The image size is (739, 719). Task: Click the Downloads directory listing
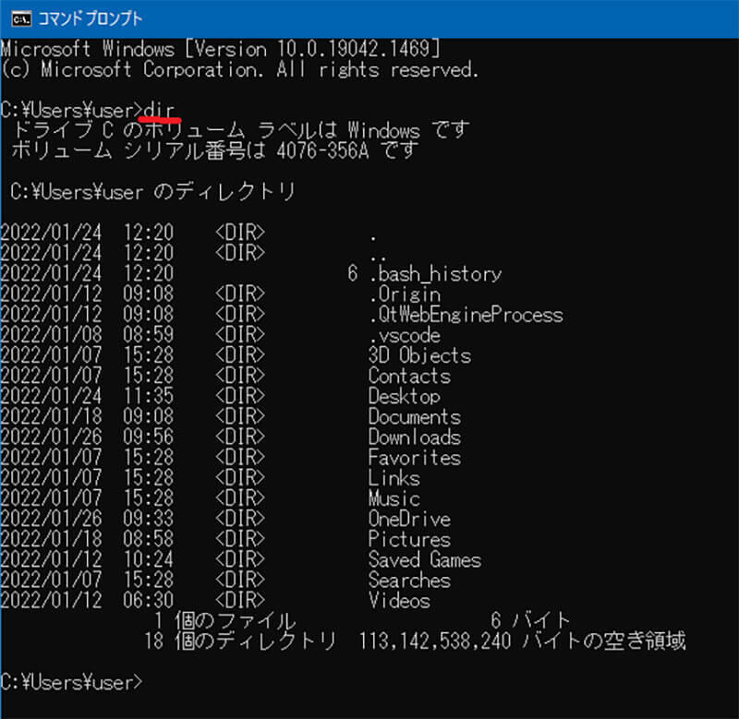click(x=414, y=437)
